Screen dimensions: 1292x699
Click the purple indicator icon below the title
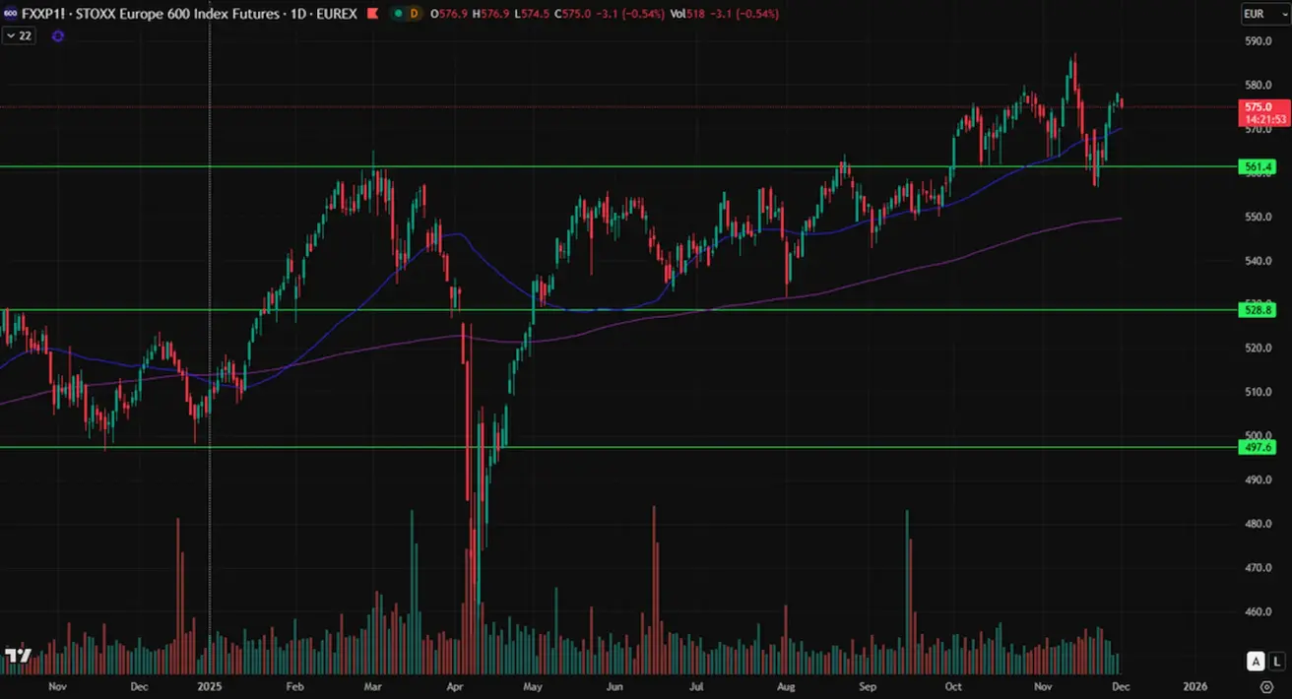click(x=57, y=35)
